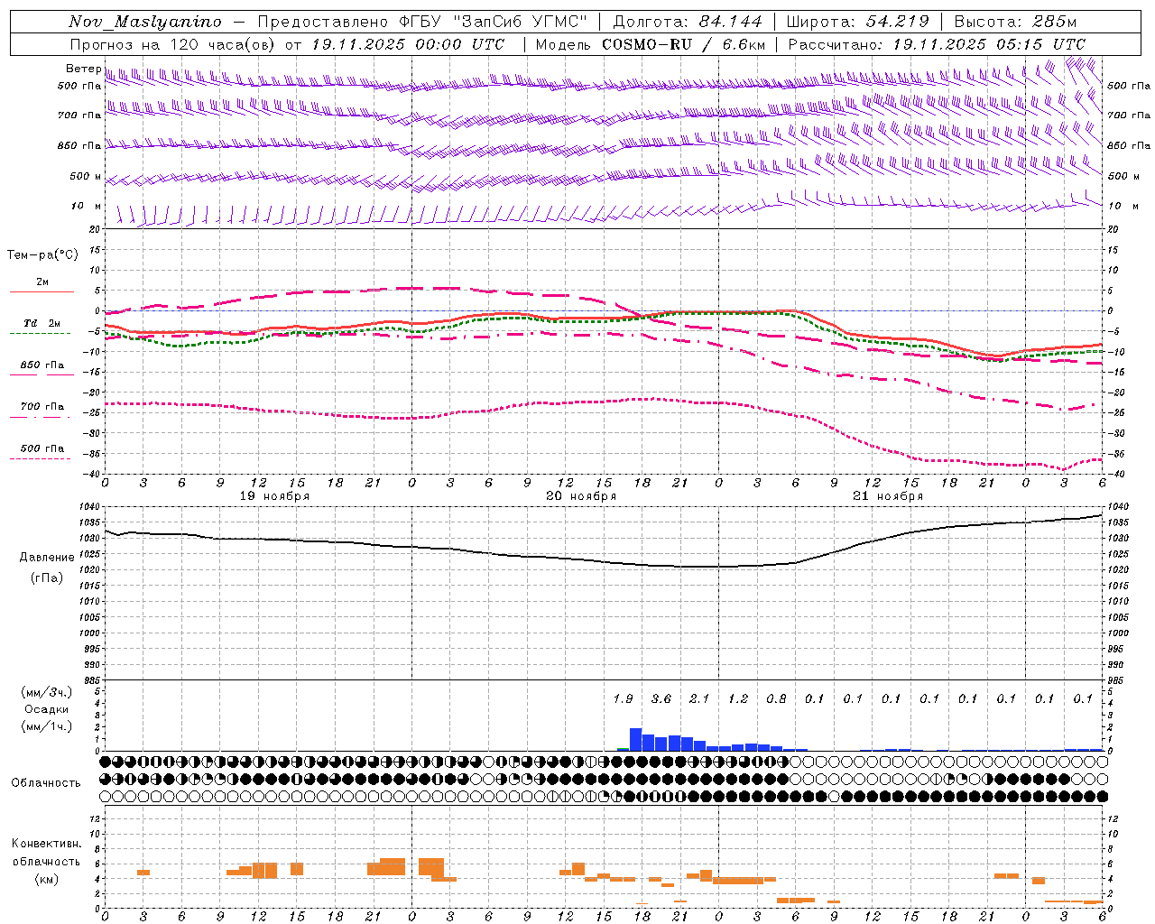This screenshot has width=1155, height=924.
Task: Click the pressure panel label Давление
Action: click(x=47, y=558)
